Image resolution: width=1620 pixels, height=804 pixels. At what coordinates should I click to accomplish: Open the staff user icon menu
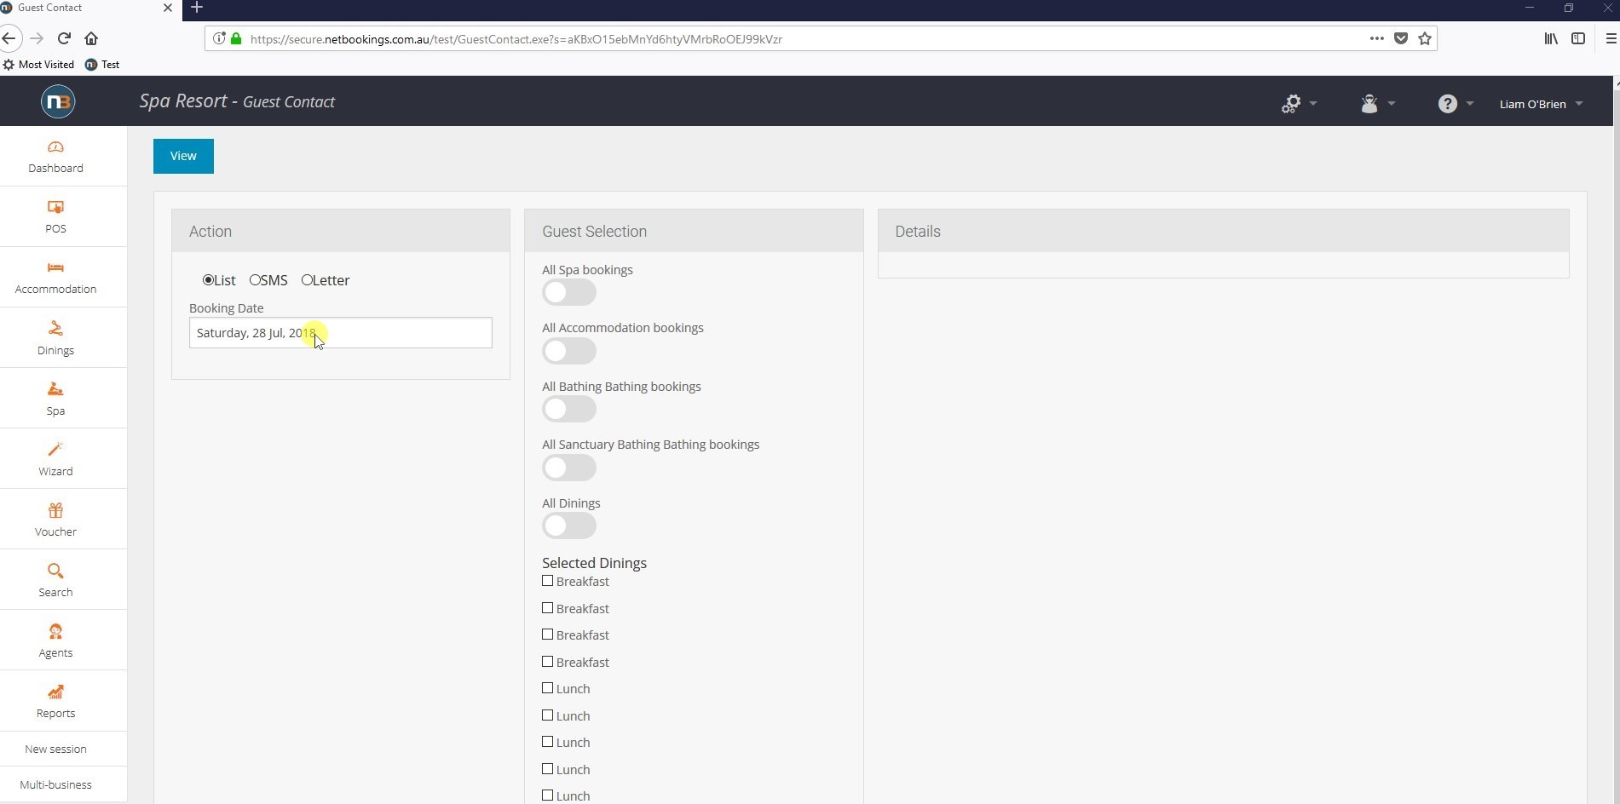[1369, 104]
